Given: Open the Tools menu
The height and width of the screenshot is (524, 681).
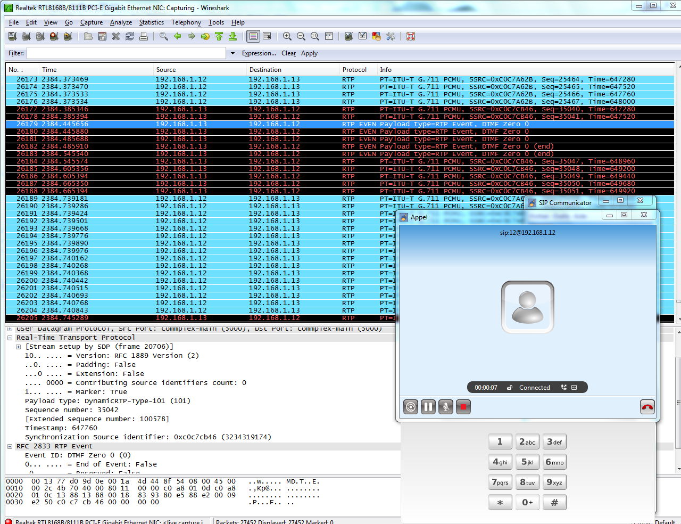Looking at the screenshot, I should coord(216,22).
